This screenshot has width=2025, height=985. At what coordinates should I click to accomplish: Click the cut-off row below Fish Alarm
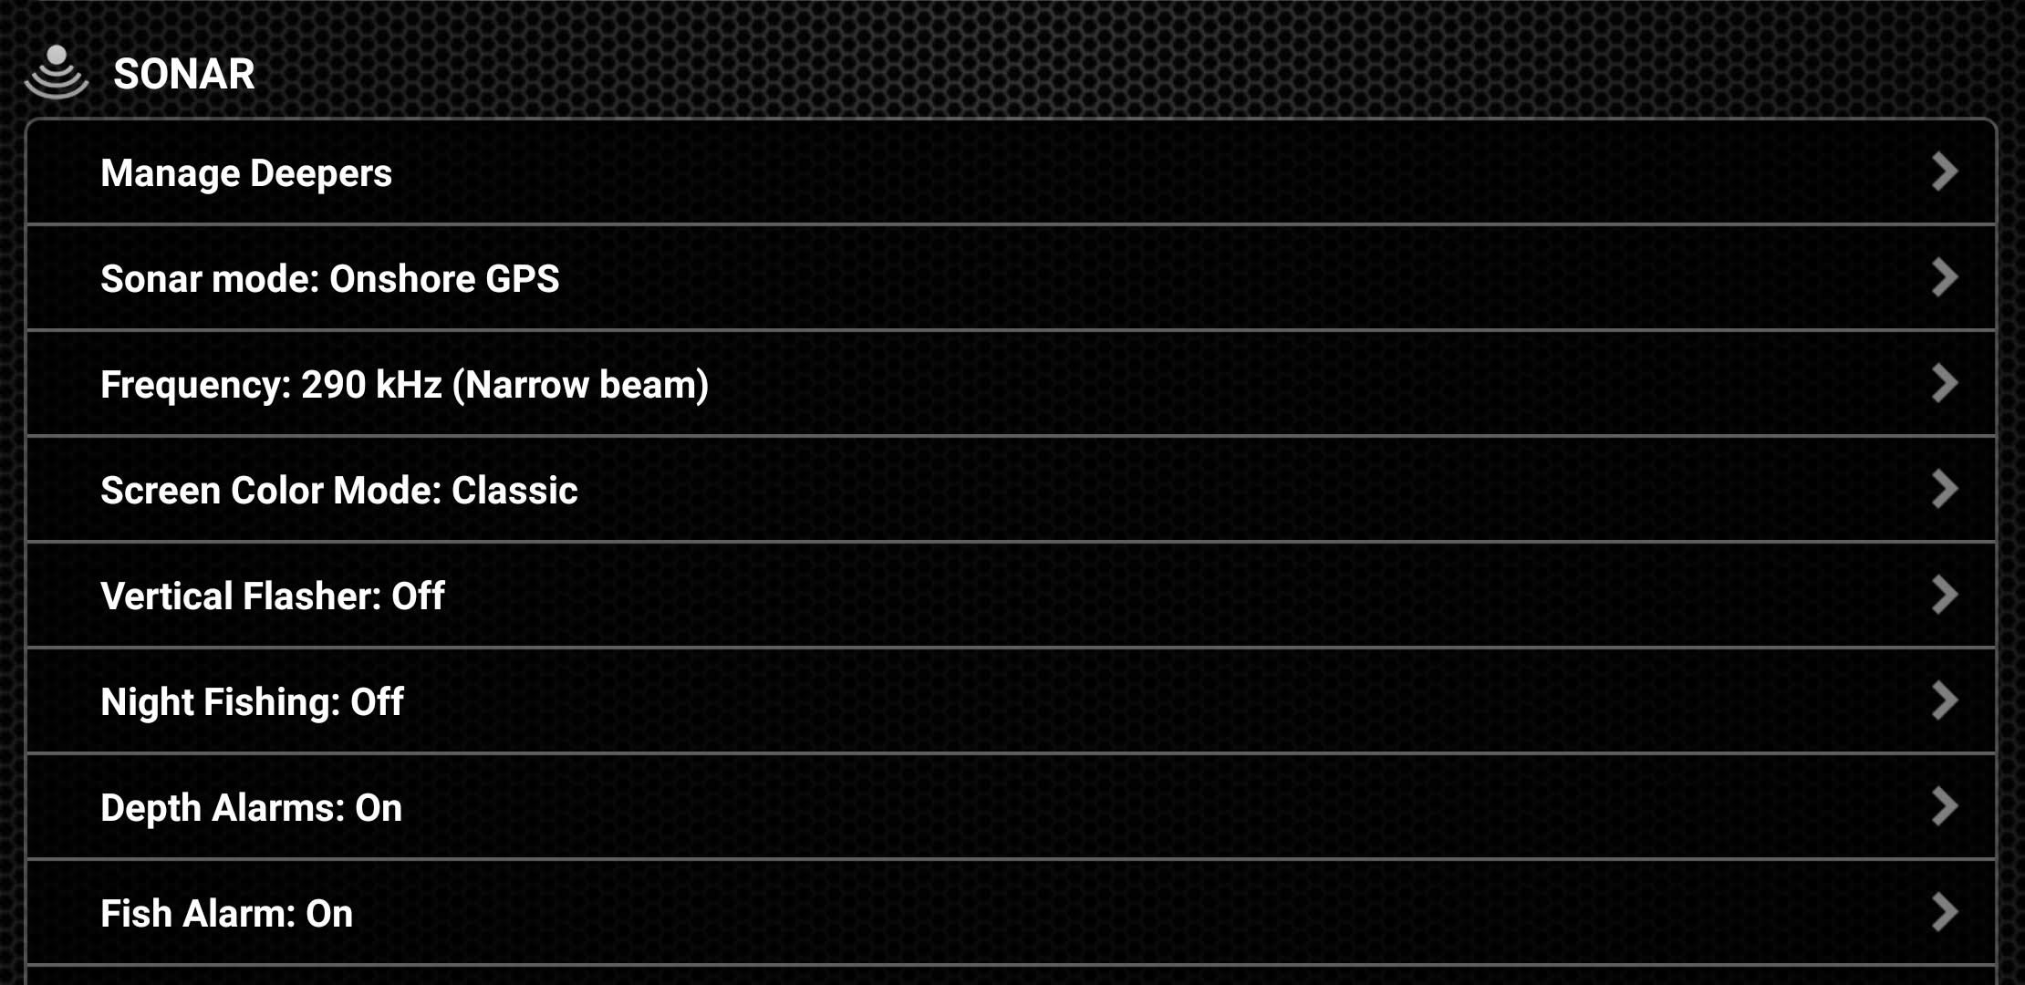[1011, 976]
